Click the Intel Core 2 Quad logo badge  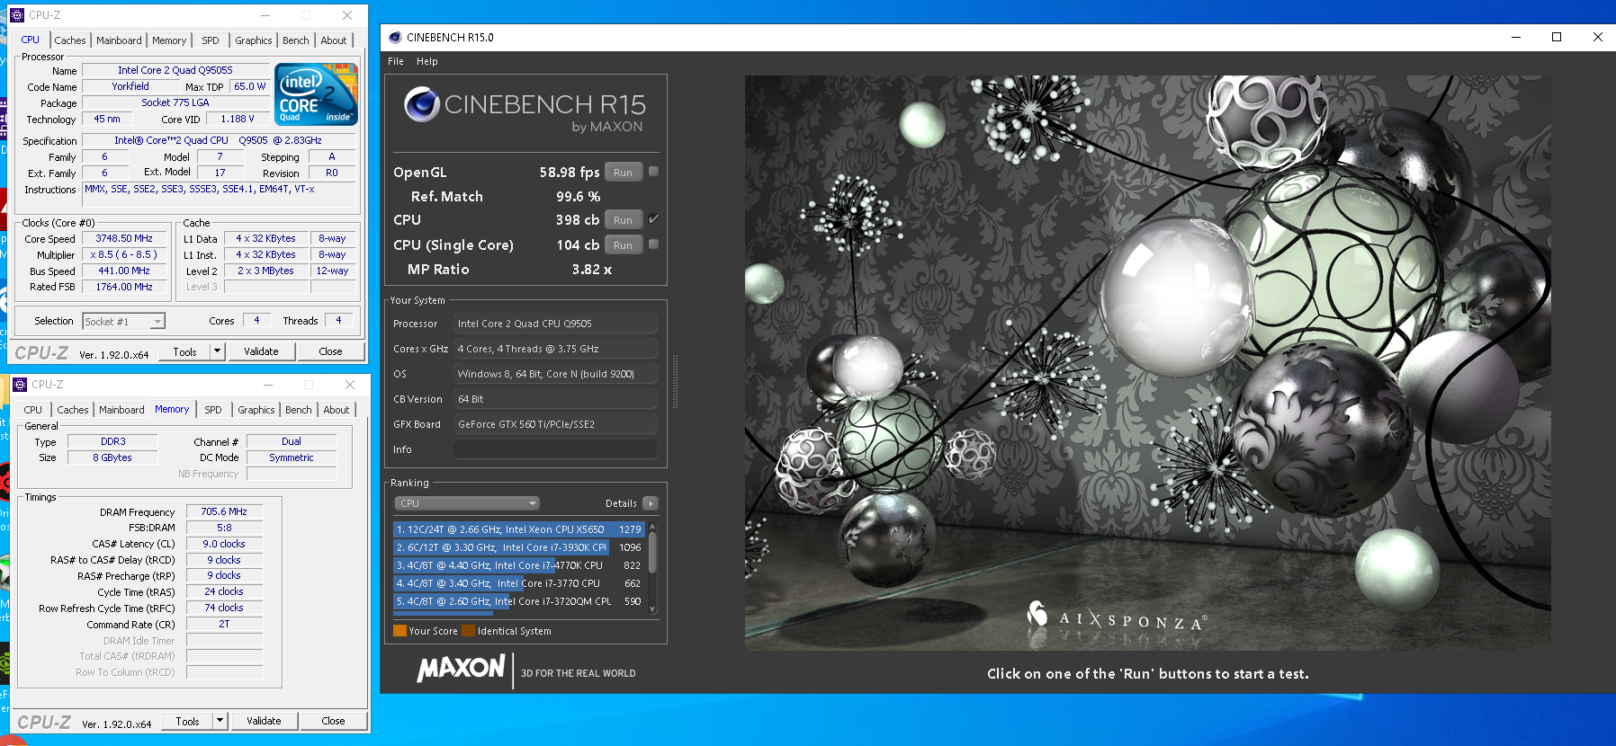316,94
